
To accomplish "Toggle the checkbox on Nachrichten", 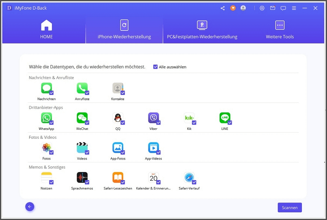I will coord(51,93).
